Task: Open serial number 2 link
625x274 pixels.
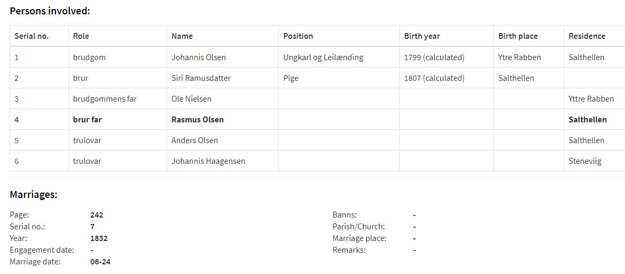Action: point(17,78)
